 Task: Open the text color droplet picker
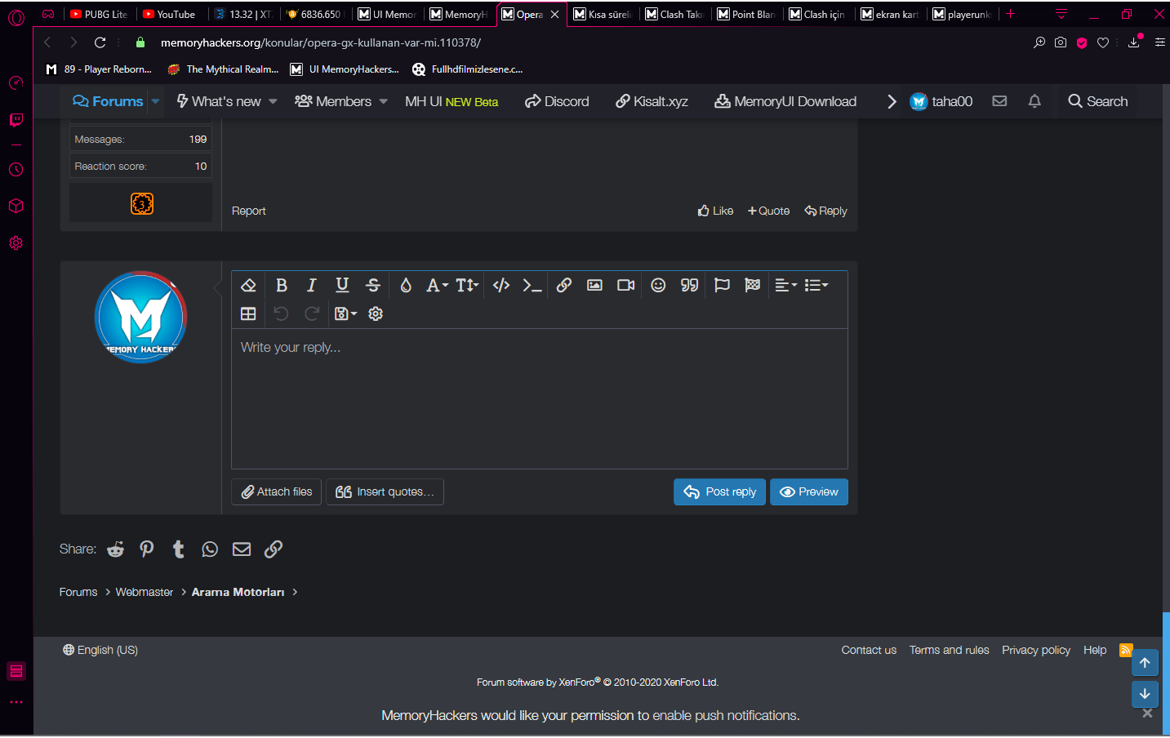pos(406,286)
